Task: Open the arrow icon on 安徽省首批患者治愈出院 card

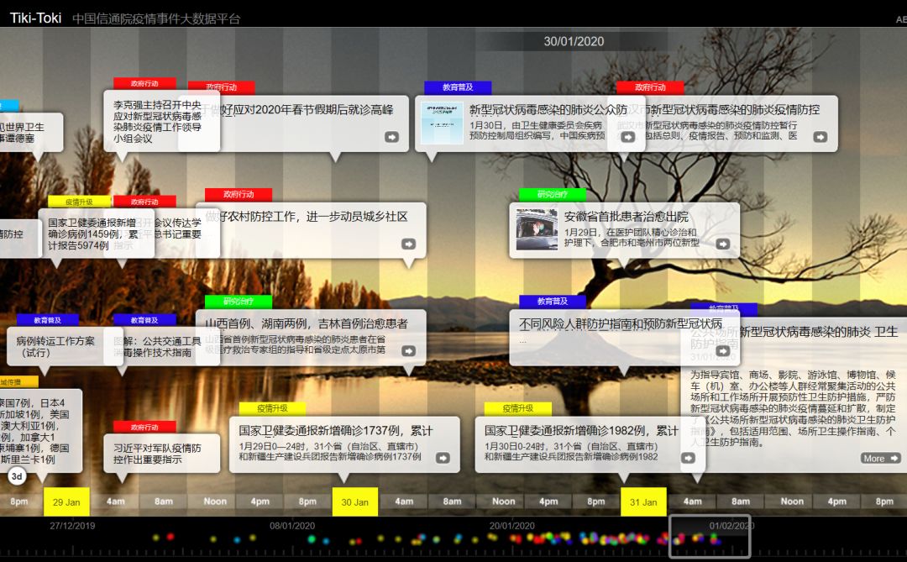Action: (x=723, y=244)
